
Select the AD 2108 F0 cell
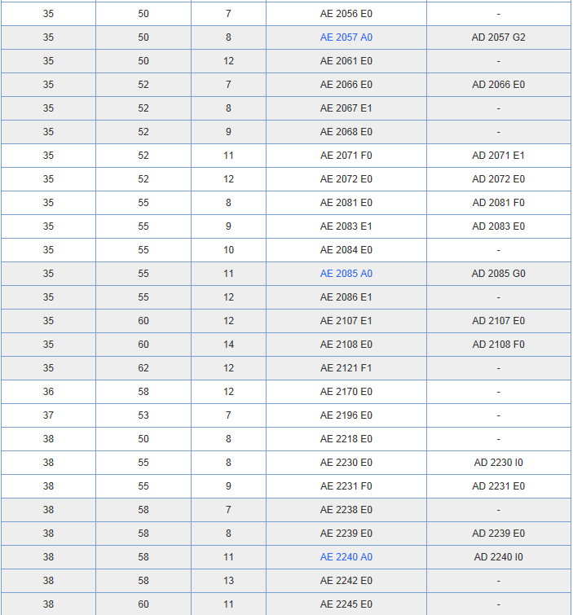click(498, 345)
